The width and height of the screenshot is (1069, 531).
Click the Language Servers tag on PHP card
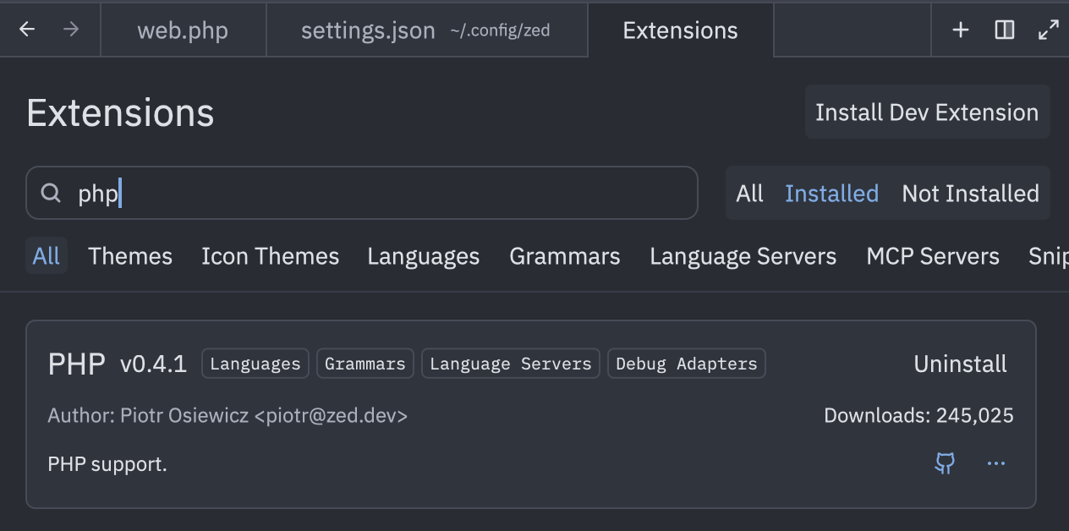point(511,364)
